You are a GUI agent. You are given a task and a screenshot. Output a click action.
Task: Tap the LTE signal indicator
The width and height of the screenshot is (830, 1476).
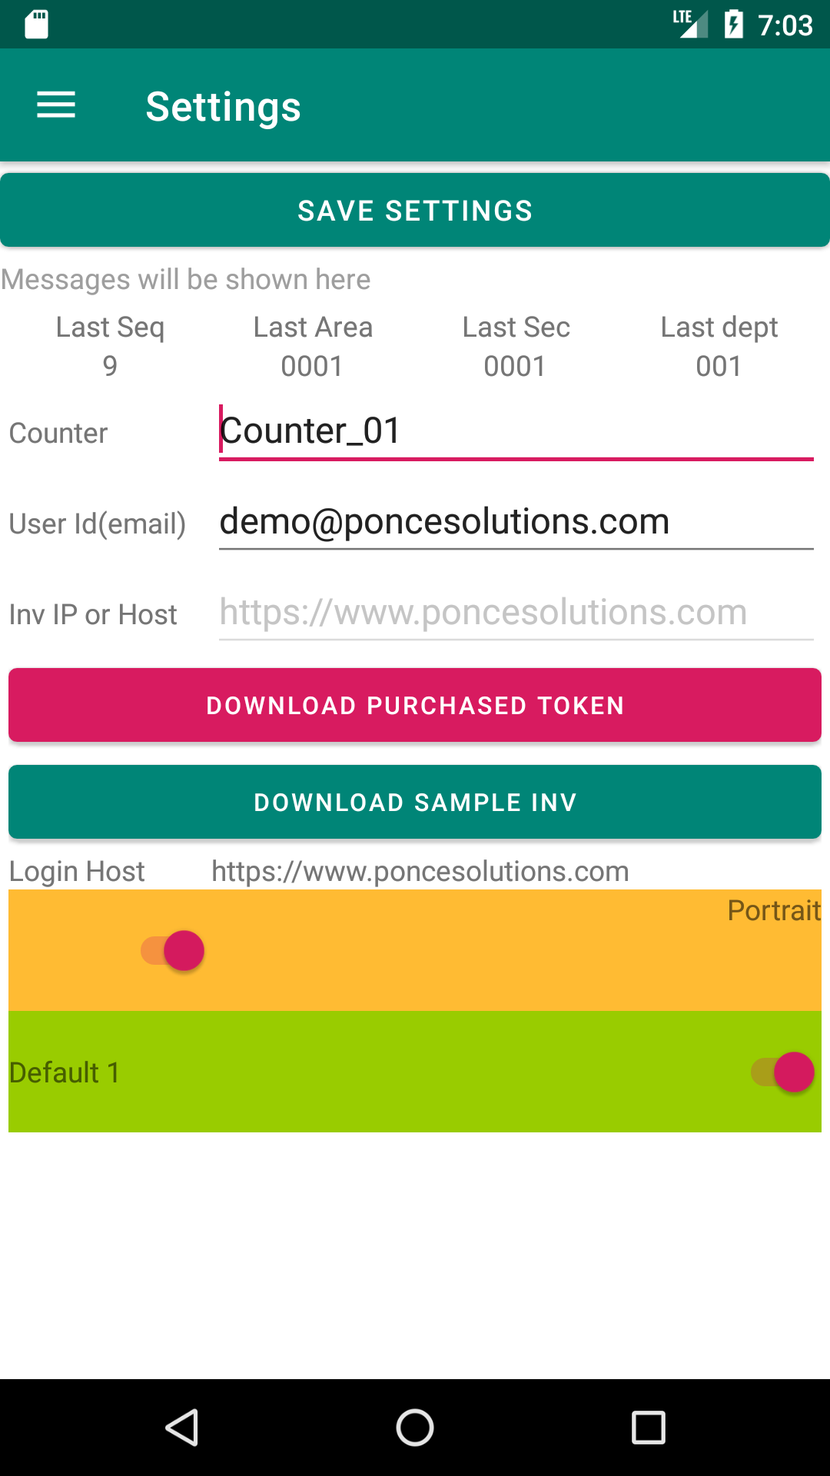click(x=689, y=23)
